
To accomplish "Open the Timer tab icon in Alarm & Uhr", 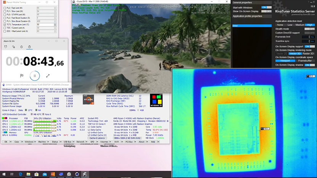I will point(21,47).
